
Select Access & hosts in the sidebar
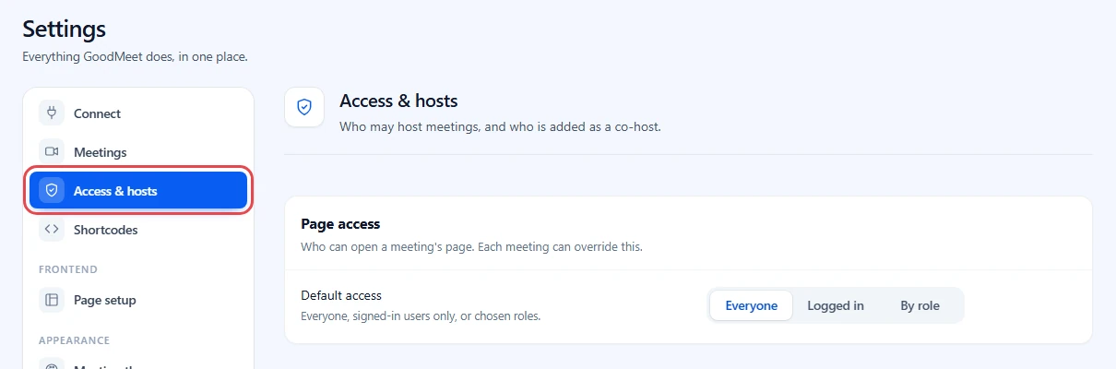coord(138,191)
